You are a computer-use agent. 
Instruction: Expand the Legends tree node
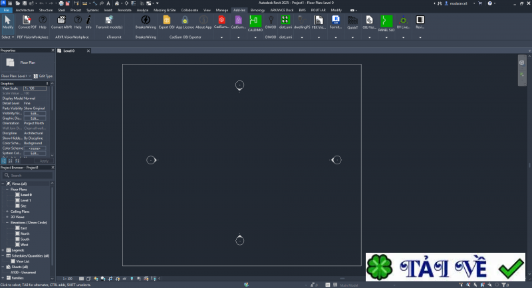point(3,250)
